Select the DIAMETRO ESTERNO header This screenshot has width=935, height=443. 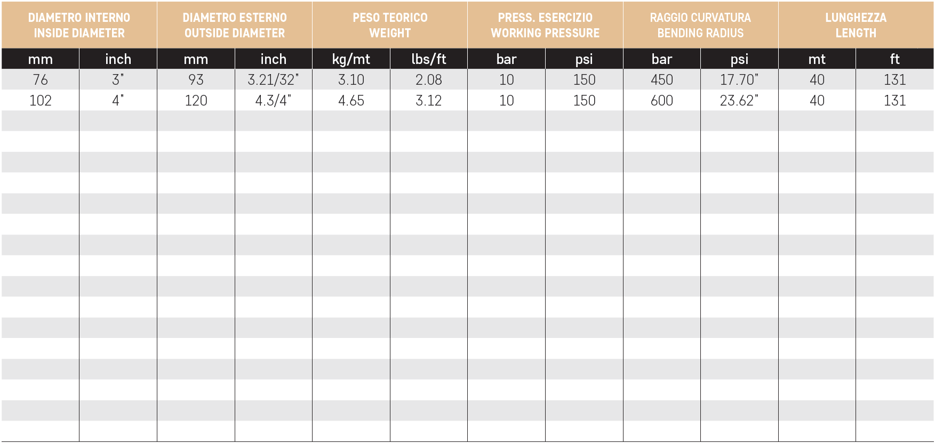pyautogui.click(x=235, y=25)
